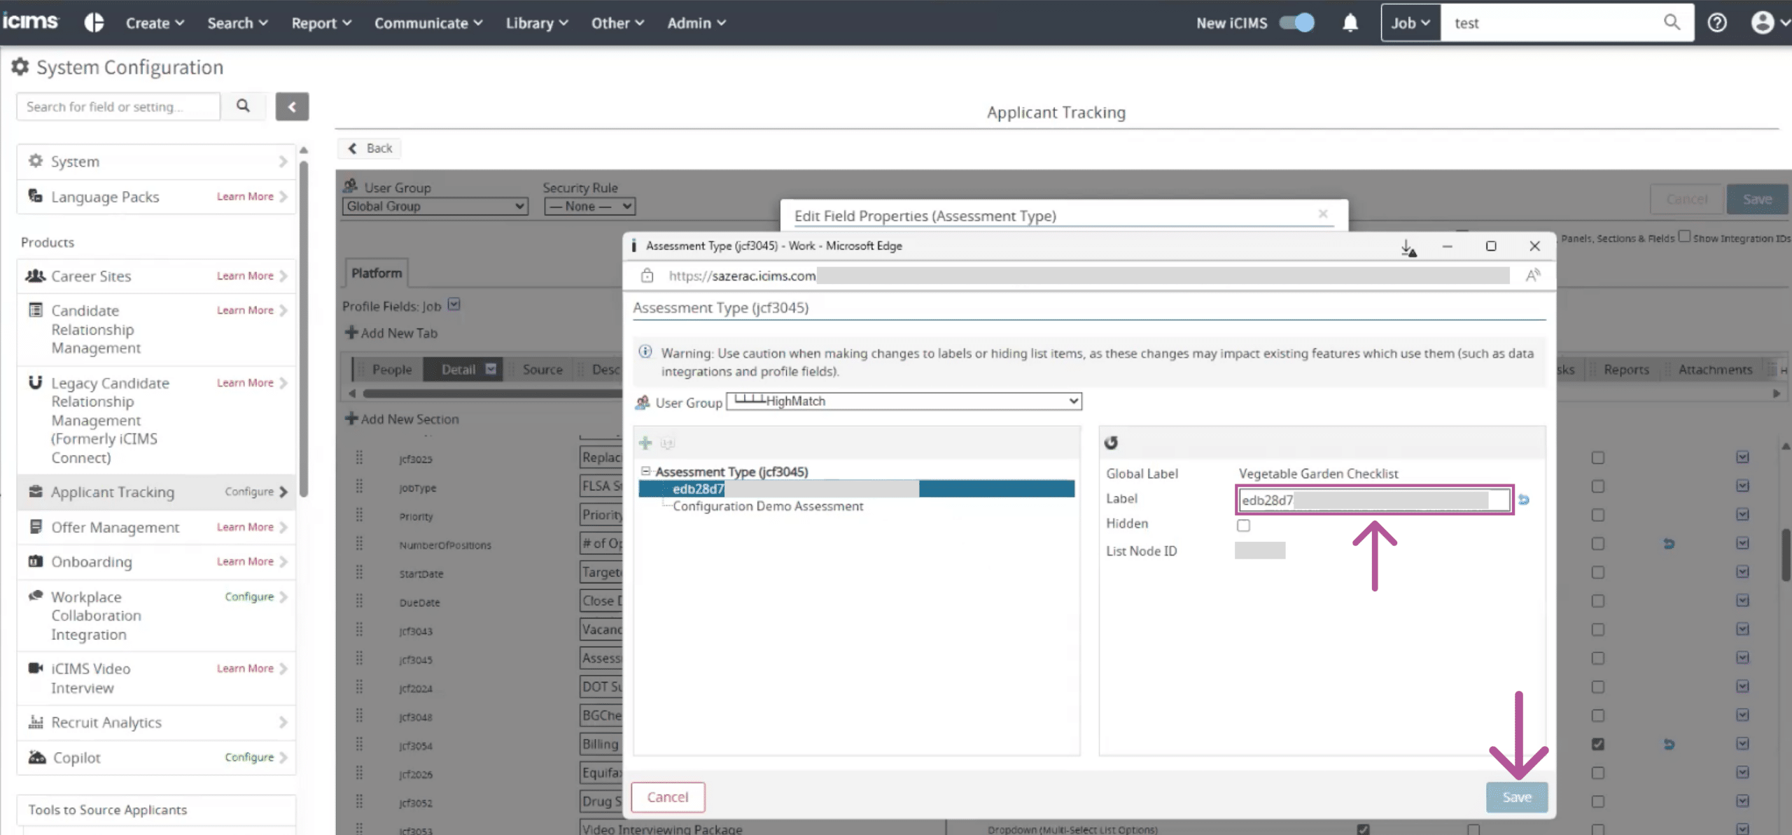Open the help question mark icon
Viewport: 1792px width, 835px height.
(1717, 23)
